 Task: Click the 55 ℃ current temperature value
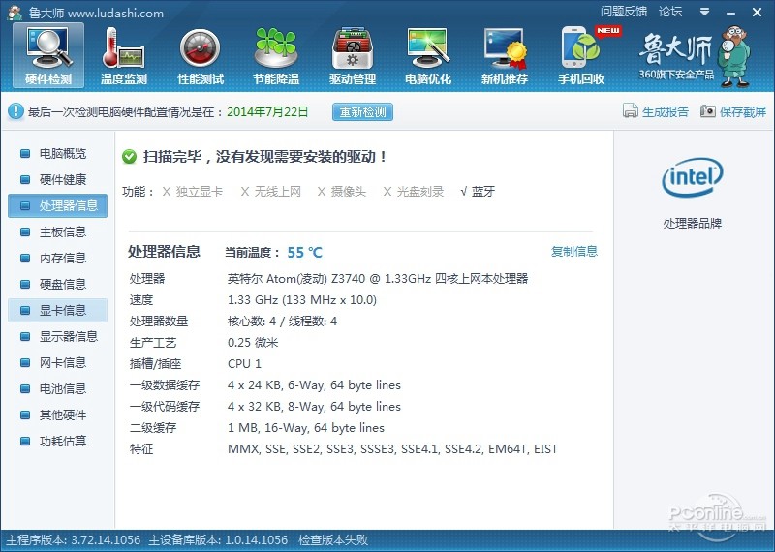[304, 252]
